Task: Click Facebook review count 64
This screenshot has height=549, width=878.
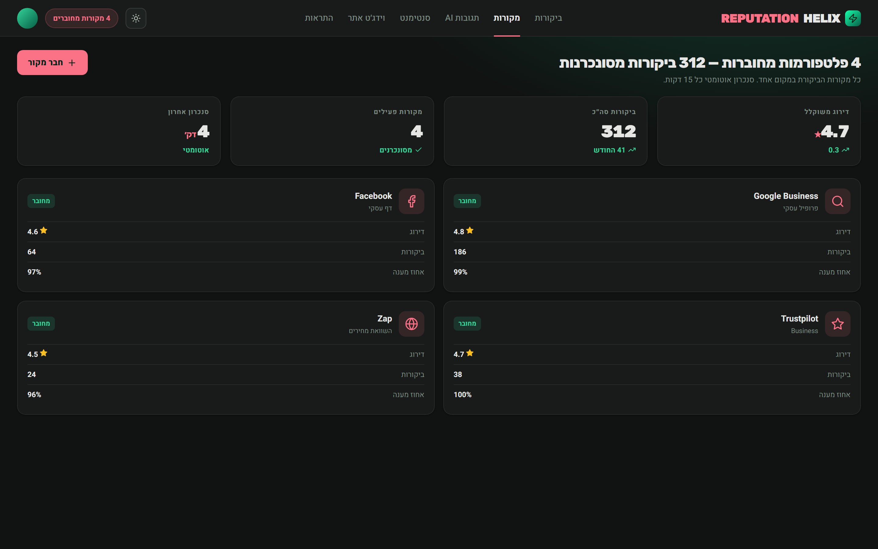Action: pos(32,252)
